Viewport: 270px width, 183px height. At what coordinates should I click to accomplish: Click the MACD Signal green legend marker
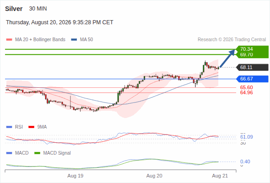point(37,153)
